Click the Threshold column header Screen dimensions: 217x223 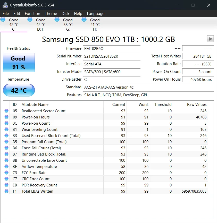click(162, 105)
